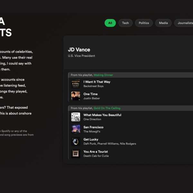
Task: Click the JD Vance card heading
Action: pyautogui.click(x=79, y=50)
